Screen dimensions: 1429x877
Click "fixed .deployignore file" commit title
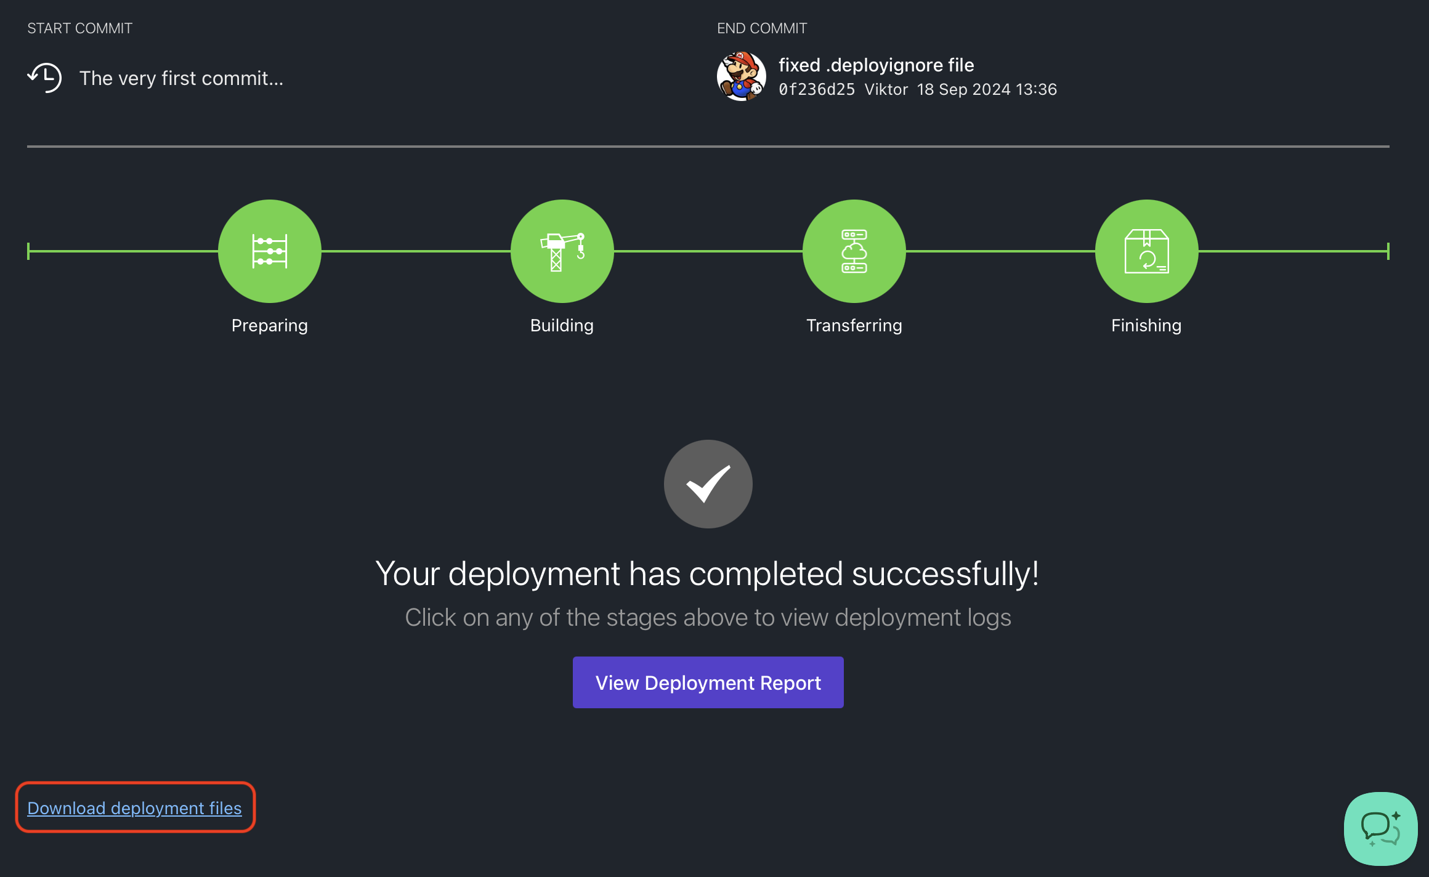click(876, 65)
